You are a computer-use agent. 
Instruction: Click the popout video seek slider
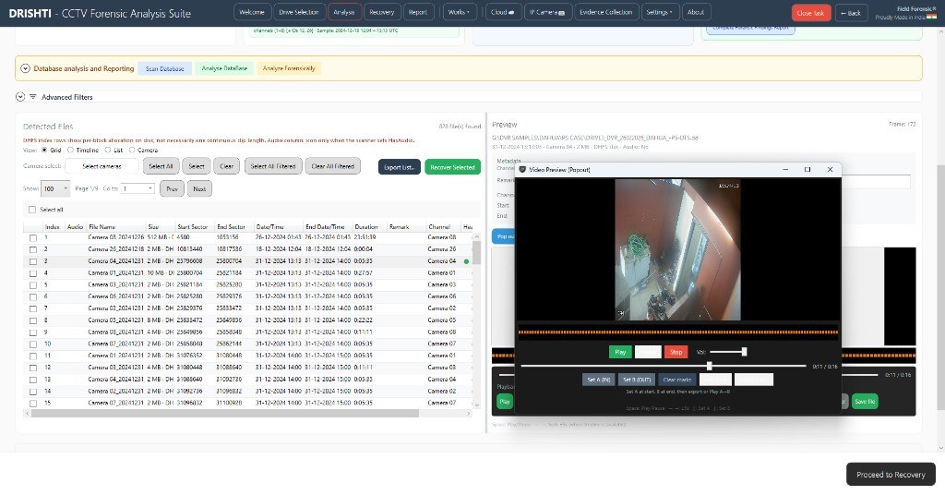663,366
